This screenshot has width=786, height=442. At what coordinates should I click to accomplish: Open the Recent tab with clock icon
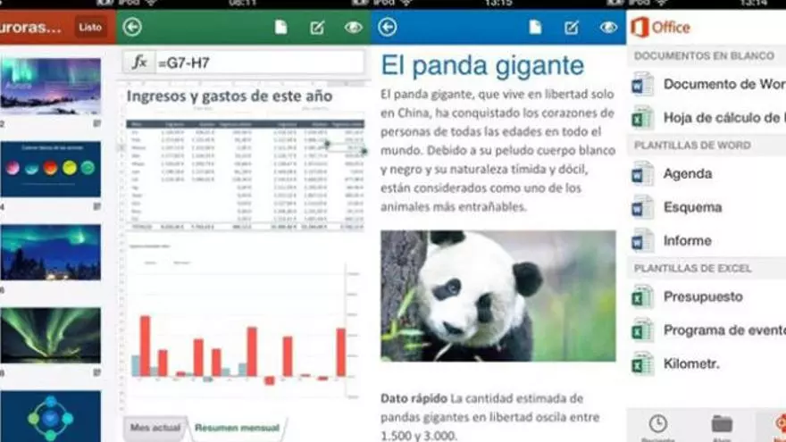pyautogui.click(x=657, y=424)
